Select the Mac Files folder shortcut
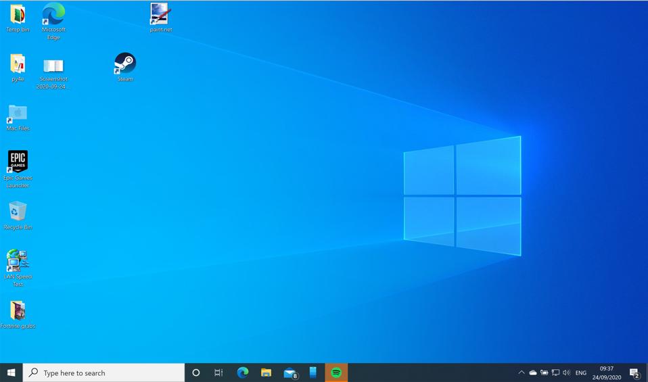Screen dimensions: 648x382 [18, 113]
